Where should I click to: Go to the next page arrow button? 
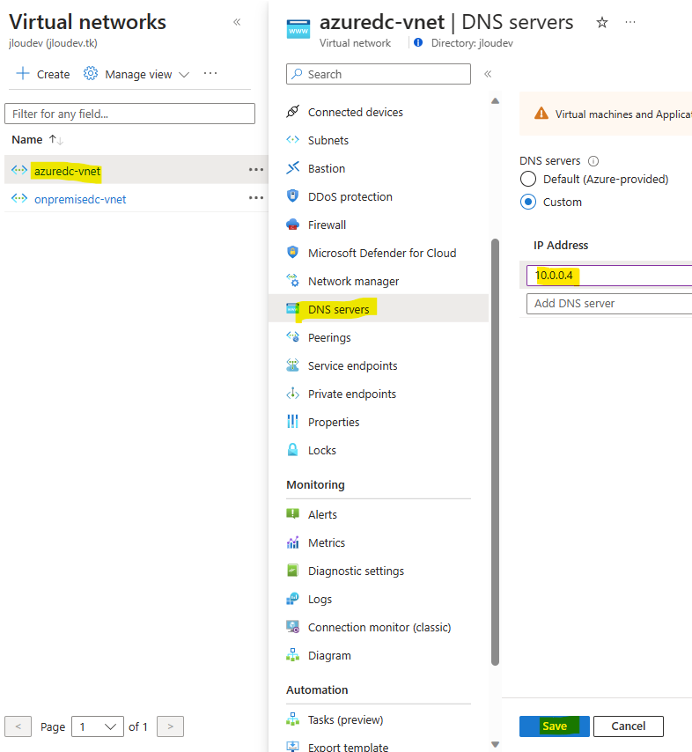(x=170, y=726)
